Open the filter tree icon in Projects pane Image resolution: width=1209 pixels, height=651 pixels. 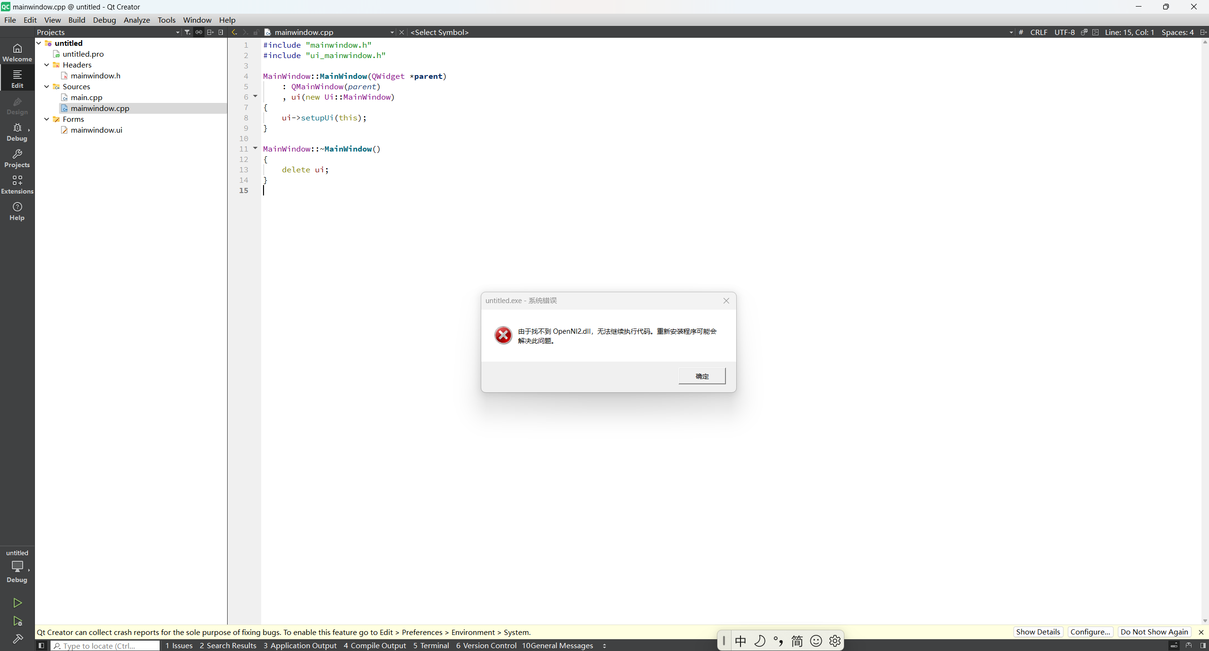[x=187, y=32]
